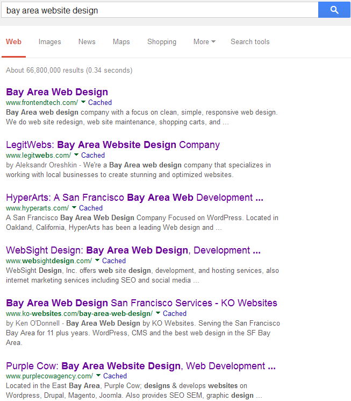Image resolution: width=351 pixels, height=401 pixels.
Task: Click the www.legitwebs.com/ green URL
Action: 38,155
